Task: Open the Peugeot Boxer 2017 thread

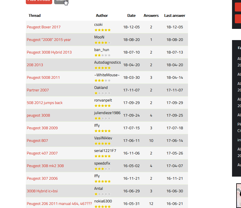Action: [x=44, y=27]
